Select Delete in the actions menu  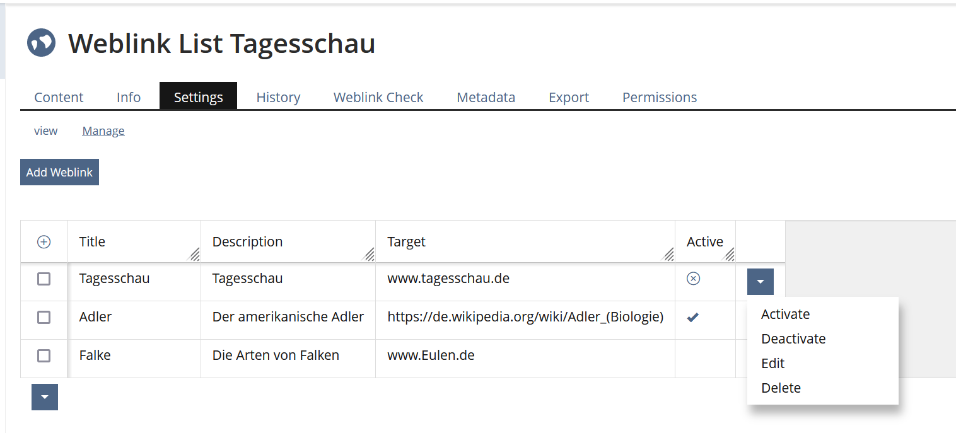(781, 388)
